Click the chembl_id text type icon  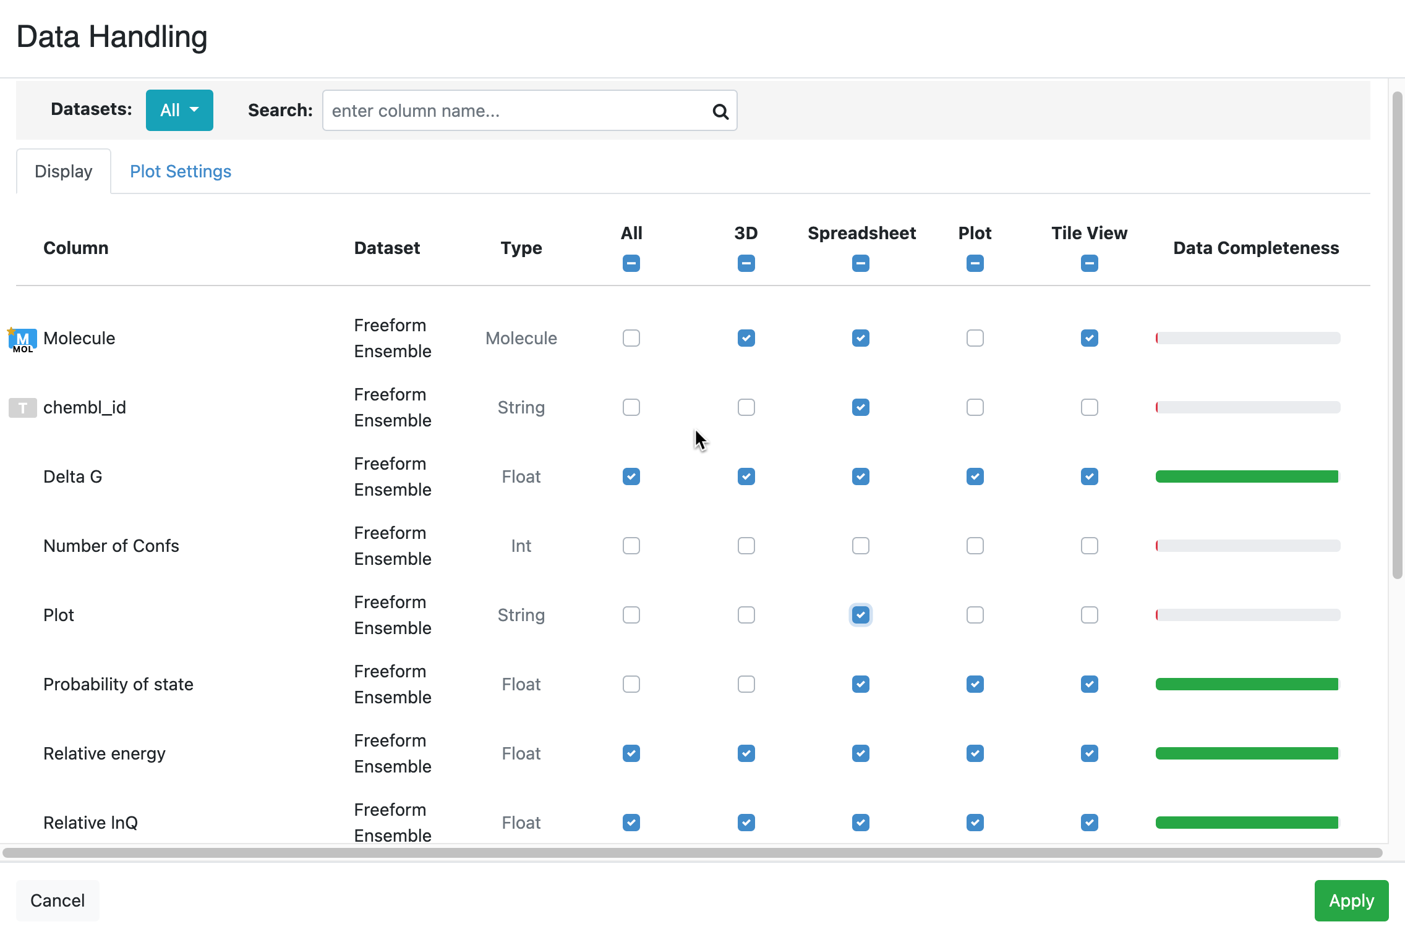coord(22,408)
